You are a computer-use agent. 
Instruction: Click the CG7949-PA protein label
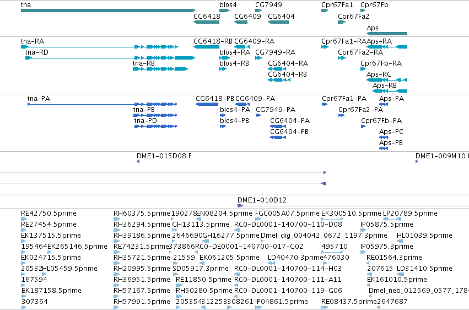click(276, 110)
